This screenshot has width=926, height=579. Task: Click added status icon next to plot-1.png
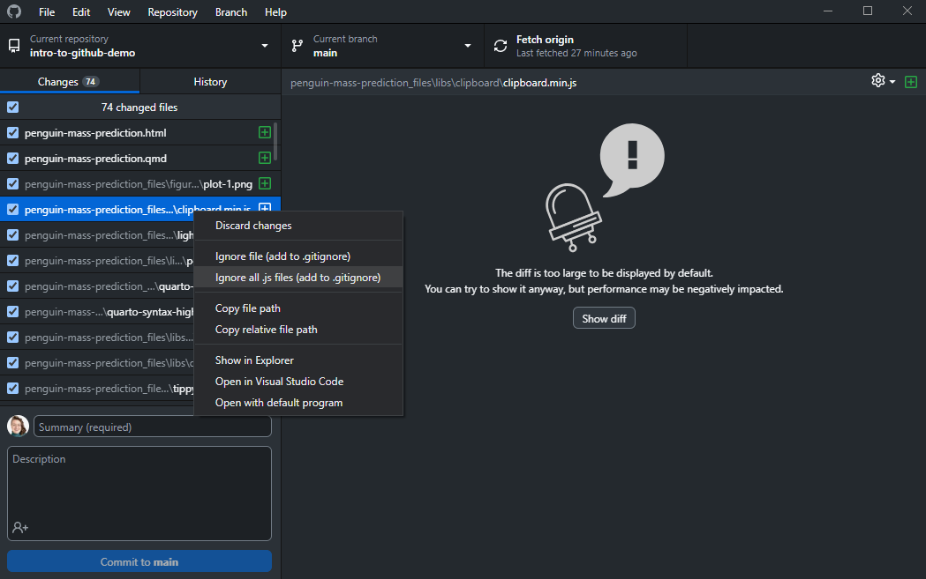point(264,184)
